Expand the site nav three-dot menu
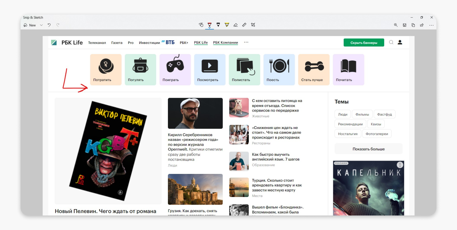The width and height of the screenshot is (457, 230). point(246,42)
